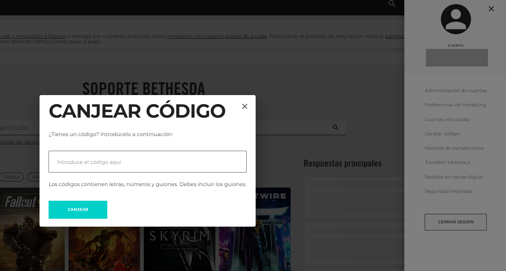
Task: Click the CERRAR SESIÓN button
Action: (x=456, y=222)
